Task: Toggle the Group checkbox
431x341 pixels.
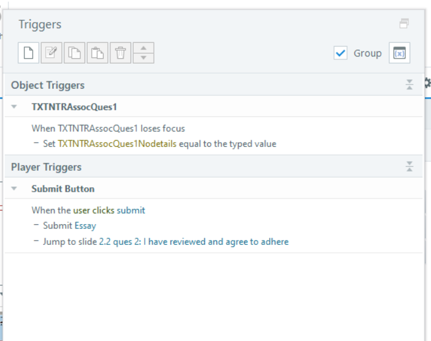Action: point(341,53)
